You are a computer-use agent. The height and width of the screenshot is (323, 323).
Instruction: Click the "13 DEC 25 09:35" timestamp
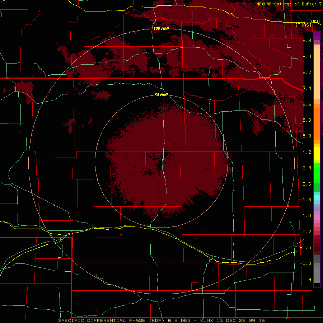point(240,320)
